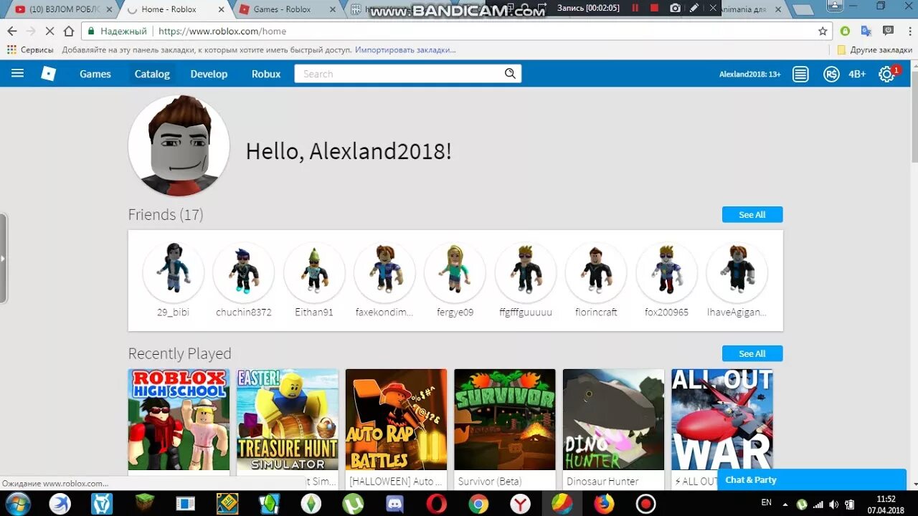Open the messages feed icon
Screen dimensions: 918x516
(x=801, y=74)
